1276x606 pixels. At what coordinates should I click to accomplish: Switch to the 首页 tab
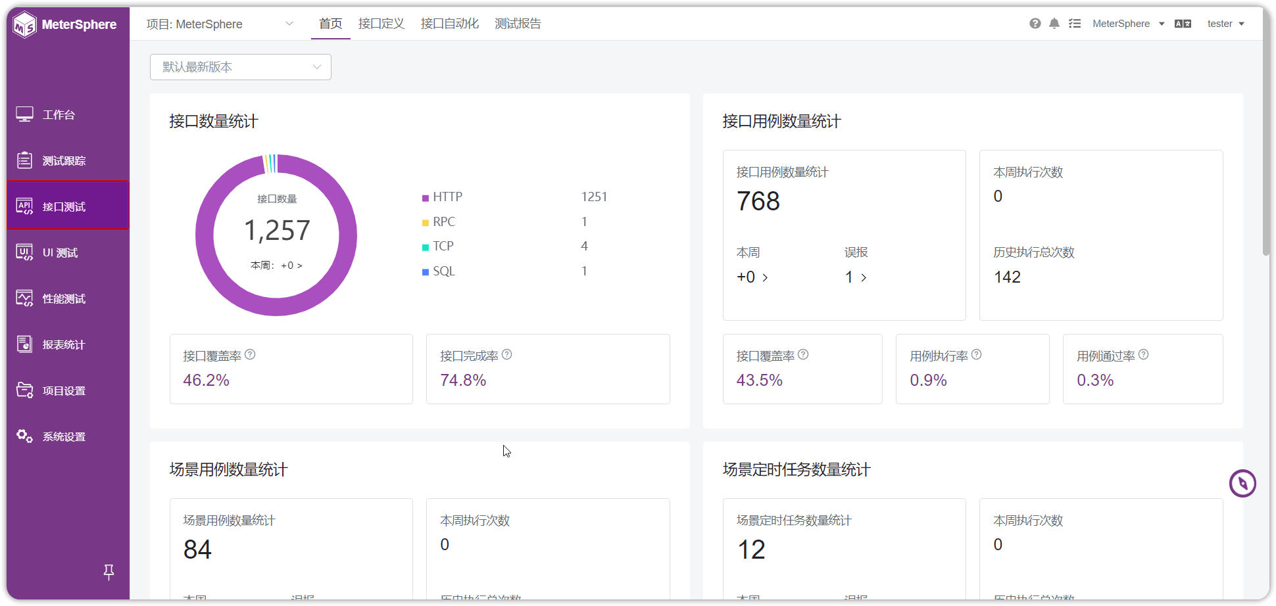tap(331, 24)
